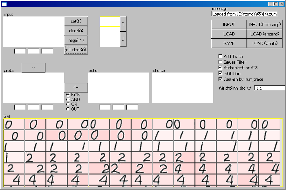Viewport: 286px width, 190px height.
Task: Click the SM panel vertical scrollbar
Action: coord(281,152)
